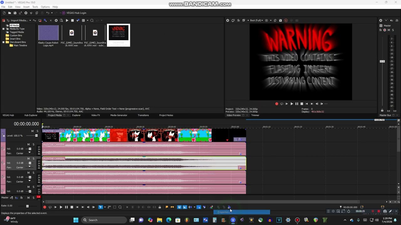Mute the Master bus with M button
The width and height of the screenshot is (401, 225).
(x=389, y=30)
